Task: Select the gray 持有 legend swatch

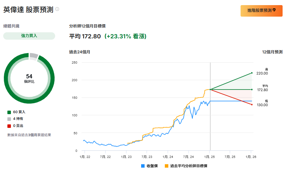Action: click(x=9, y=119)
